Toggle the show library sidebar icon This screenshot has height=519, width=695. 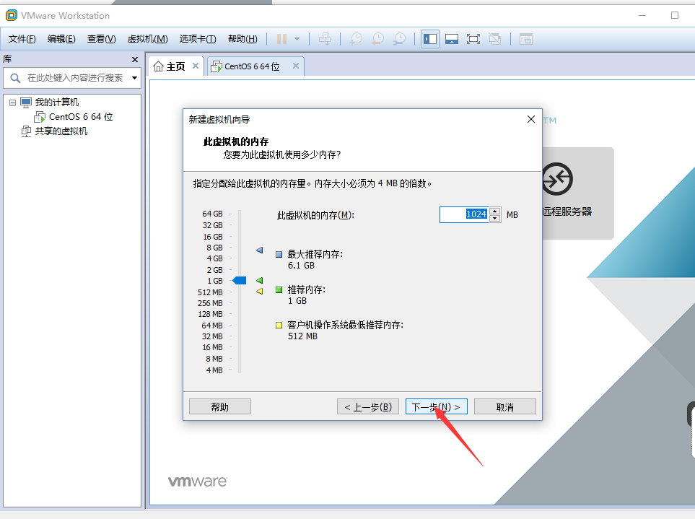tap(430, 39)
